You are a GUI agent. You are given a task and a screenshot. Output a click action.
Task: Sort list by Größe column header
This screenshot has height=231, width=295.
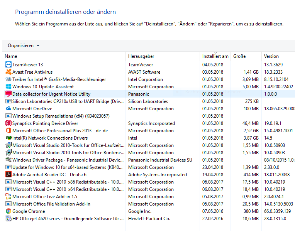[239, 56]
